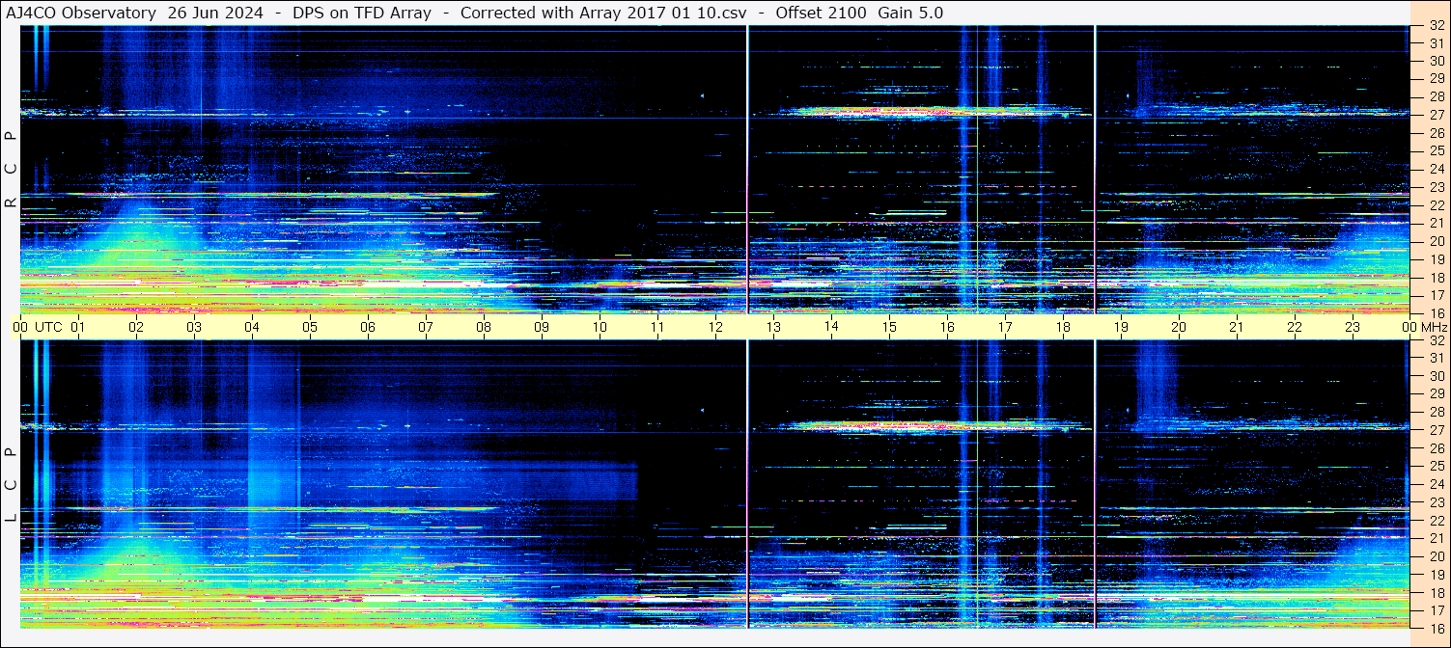
Task: Select the 12 hour tick label
Action: coord(715,327)
